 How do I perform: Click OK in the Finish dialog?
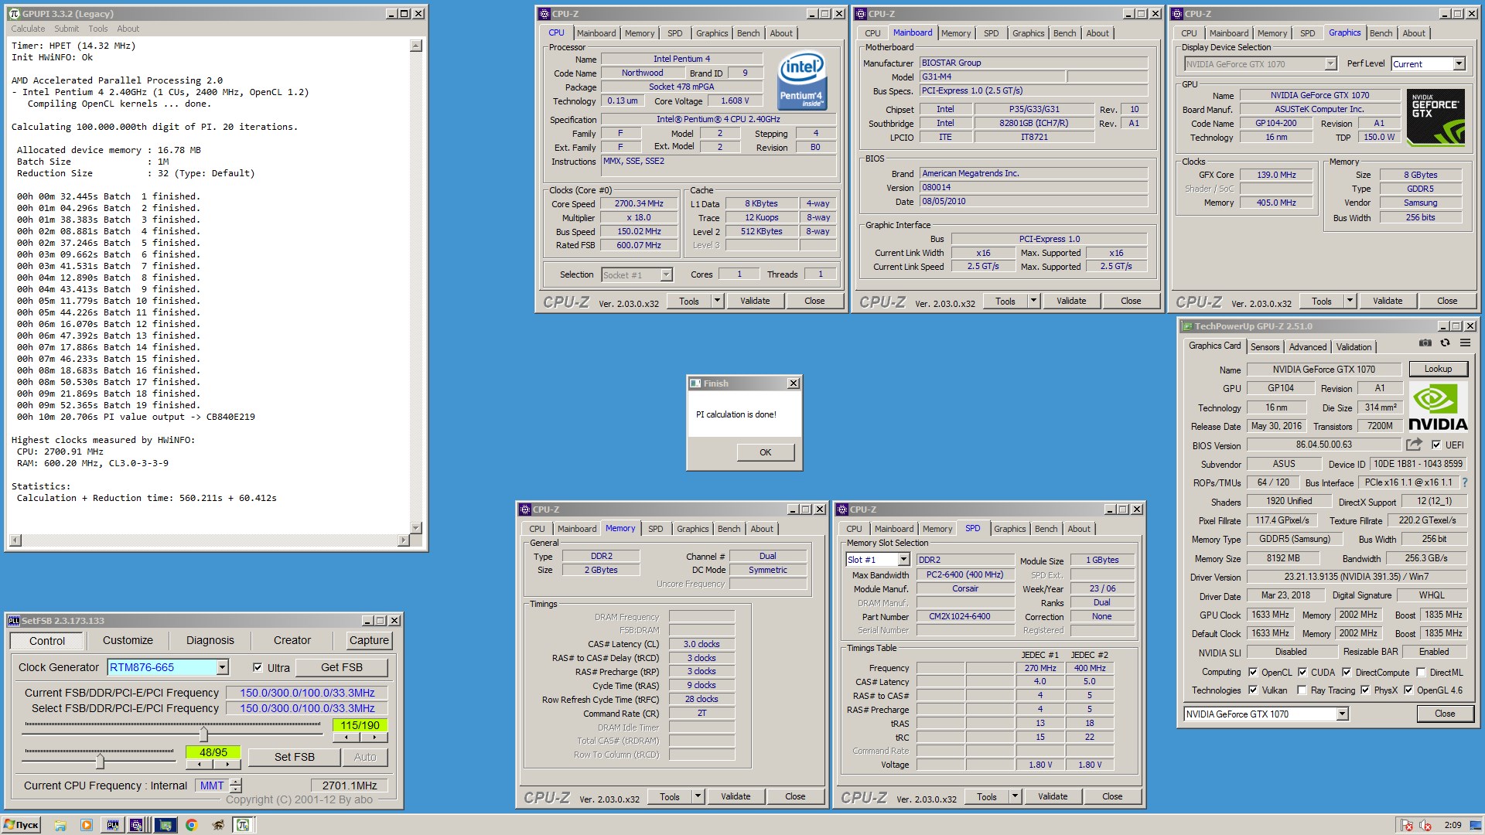pos(765,452)
